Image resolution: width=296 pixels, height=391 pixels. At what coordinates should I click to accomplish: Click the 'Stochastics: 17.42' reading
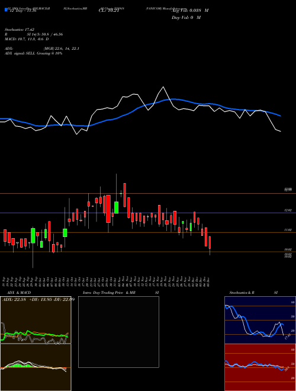point(20,30)
